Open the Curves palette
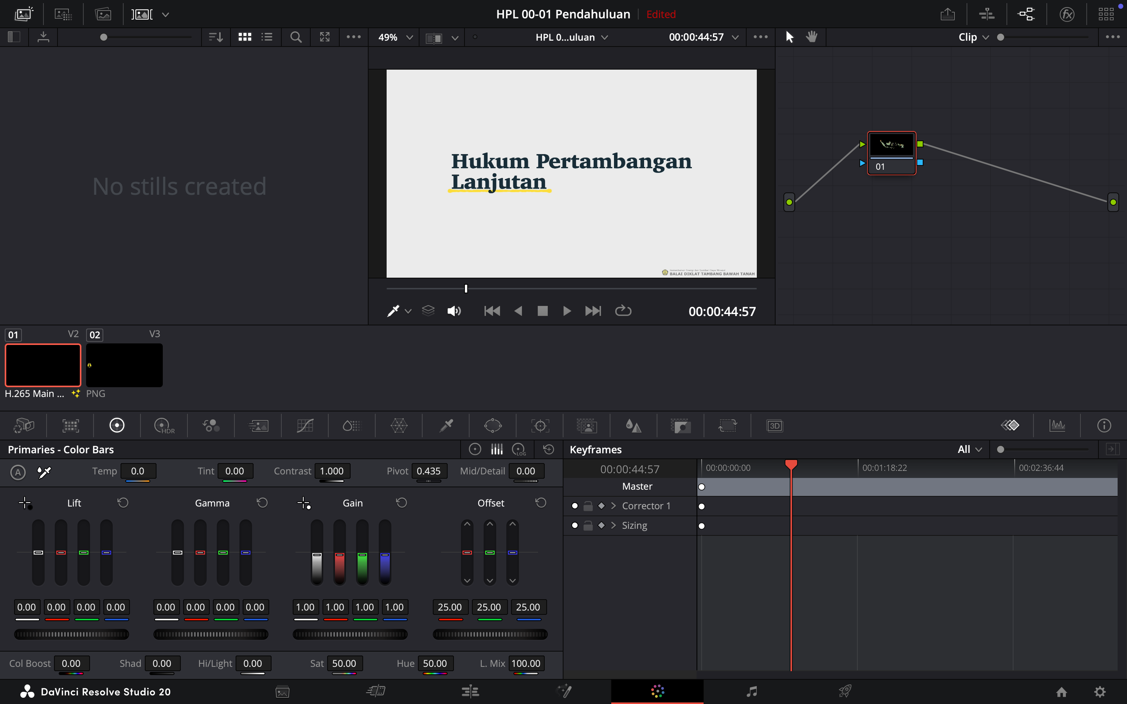Screen dimensions: 1127x704 (305, 426)
